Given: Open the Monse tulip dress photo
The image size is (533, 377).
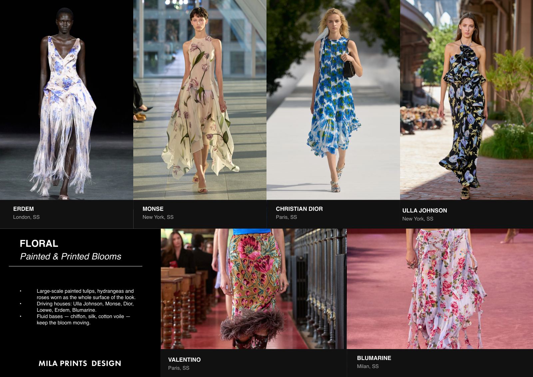Looking at the screenshot, I should click(200, 100).
